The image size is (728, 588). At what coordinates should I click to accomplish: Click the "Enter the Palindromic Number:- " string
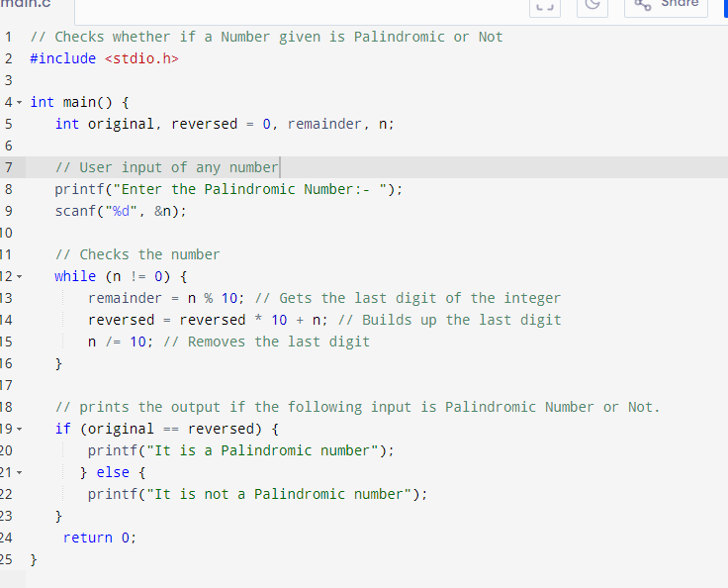250,189
